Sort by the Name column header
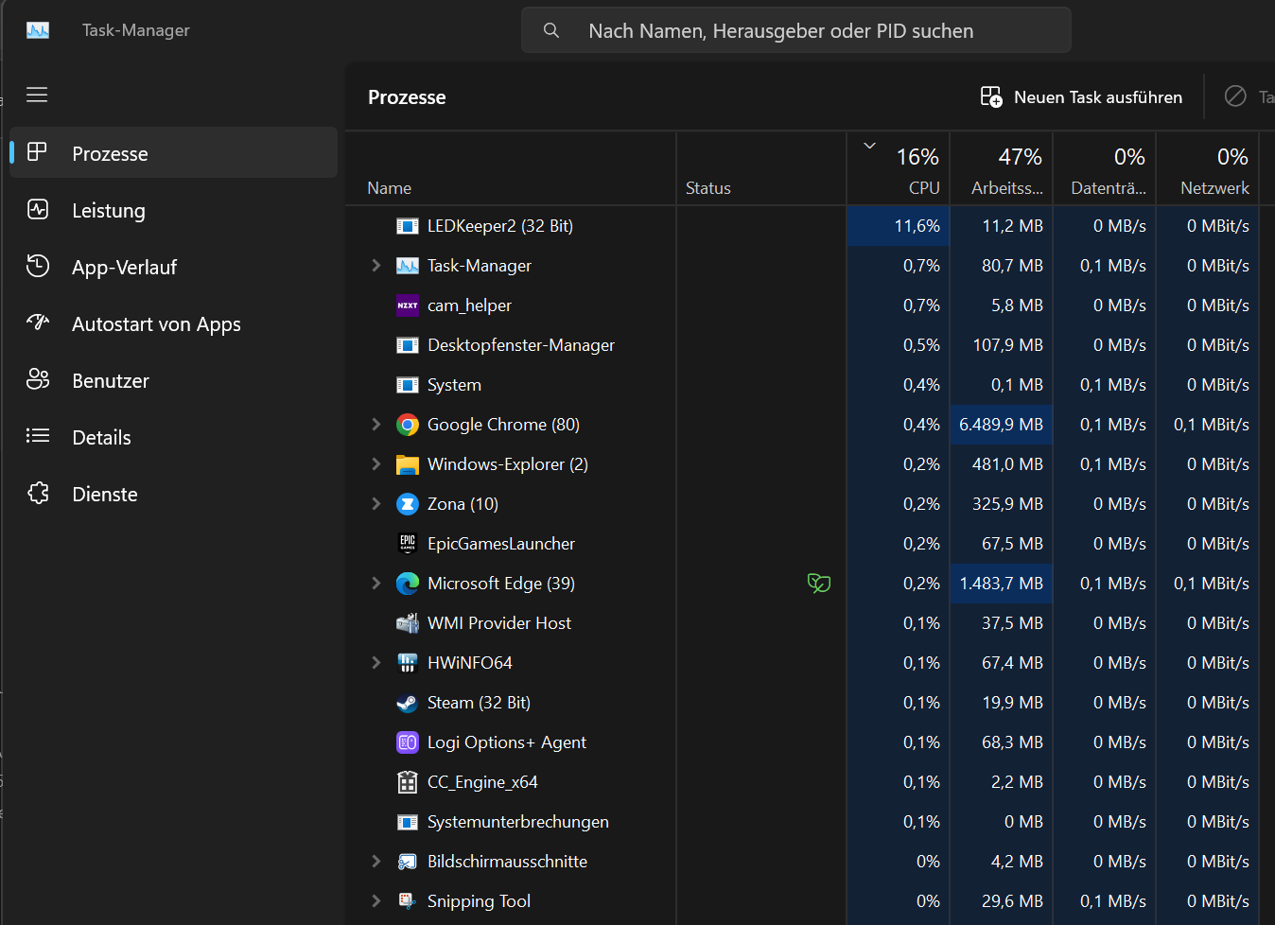This screenshot has width=1275, height=925. [x=511, y=168]
